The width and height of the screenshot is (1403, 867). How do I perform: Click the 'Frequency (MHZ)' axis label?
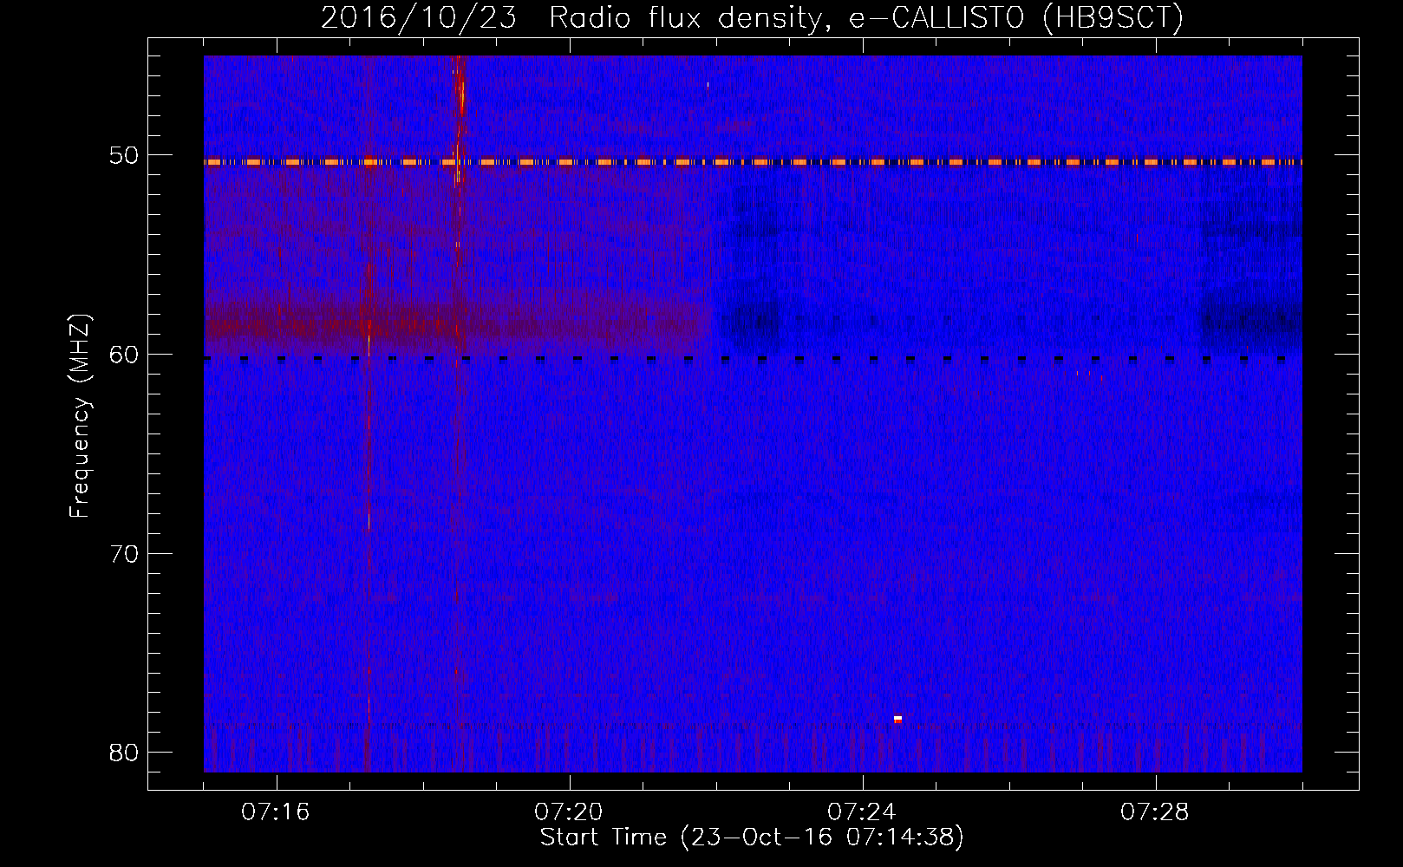[x=80, y=416]
